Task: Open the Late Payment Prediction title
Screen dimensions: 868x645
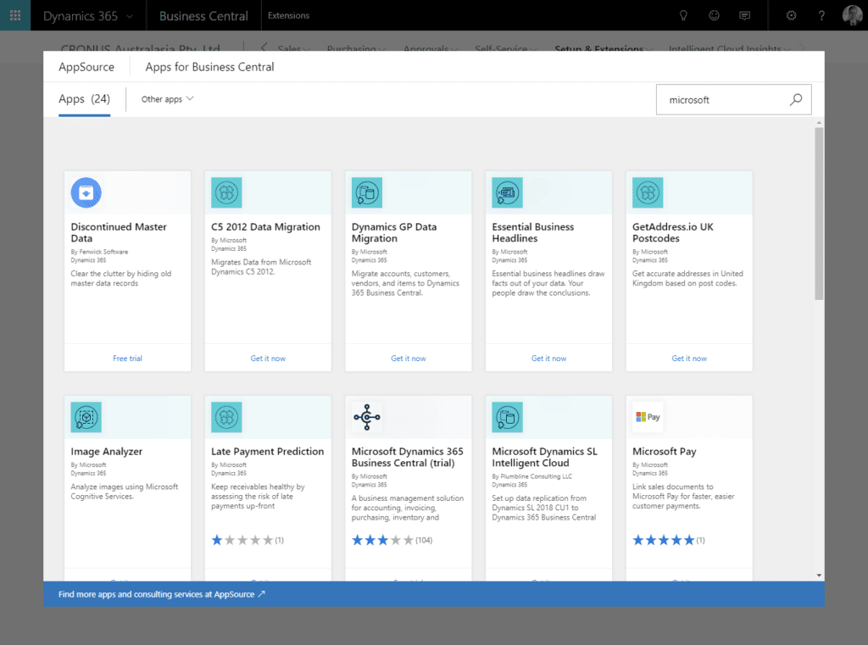Action: [267, 451]
